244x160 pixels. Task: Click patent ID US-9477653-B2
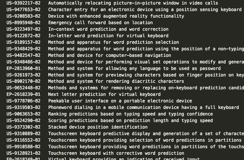pos(24,10)
